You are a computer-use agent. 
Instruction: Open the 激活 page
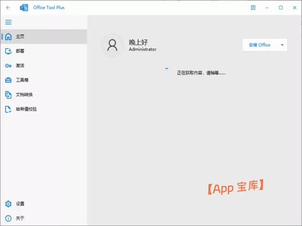pyautogui.click(x=44, y=66)
